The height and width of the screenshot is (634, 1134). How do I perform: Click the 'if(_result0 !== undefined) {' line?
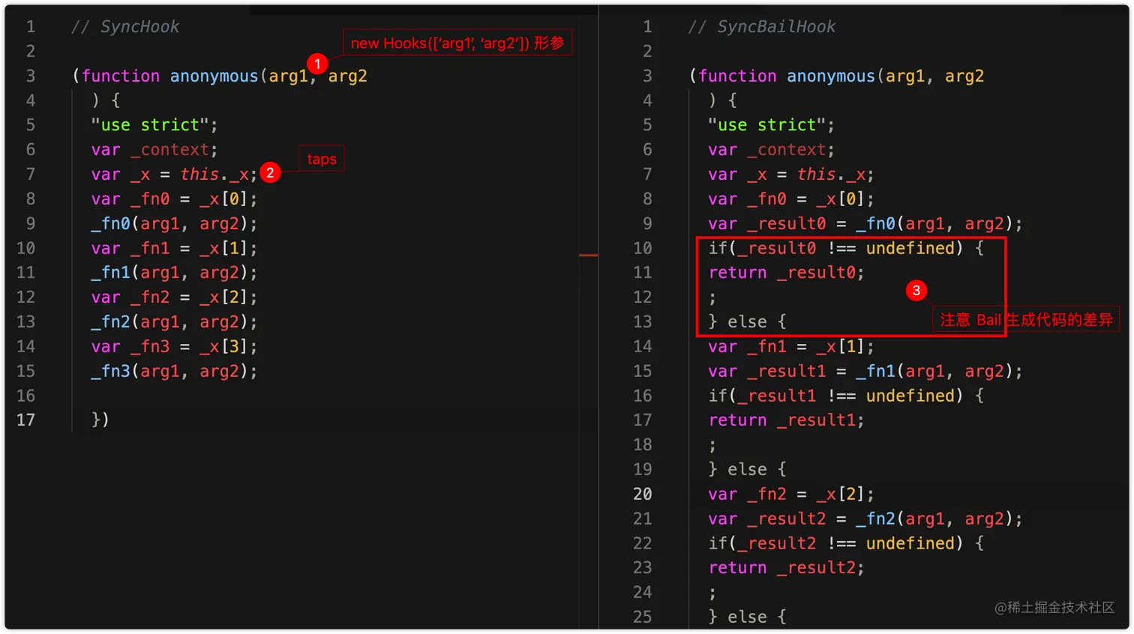[846, 249]
